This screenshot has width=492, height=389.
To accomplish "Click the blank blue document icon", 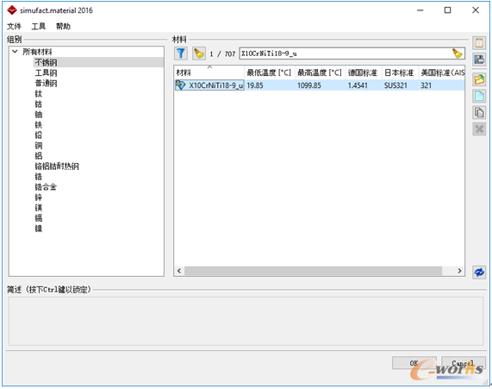I will [479, 96].
